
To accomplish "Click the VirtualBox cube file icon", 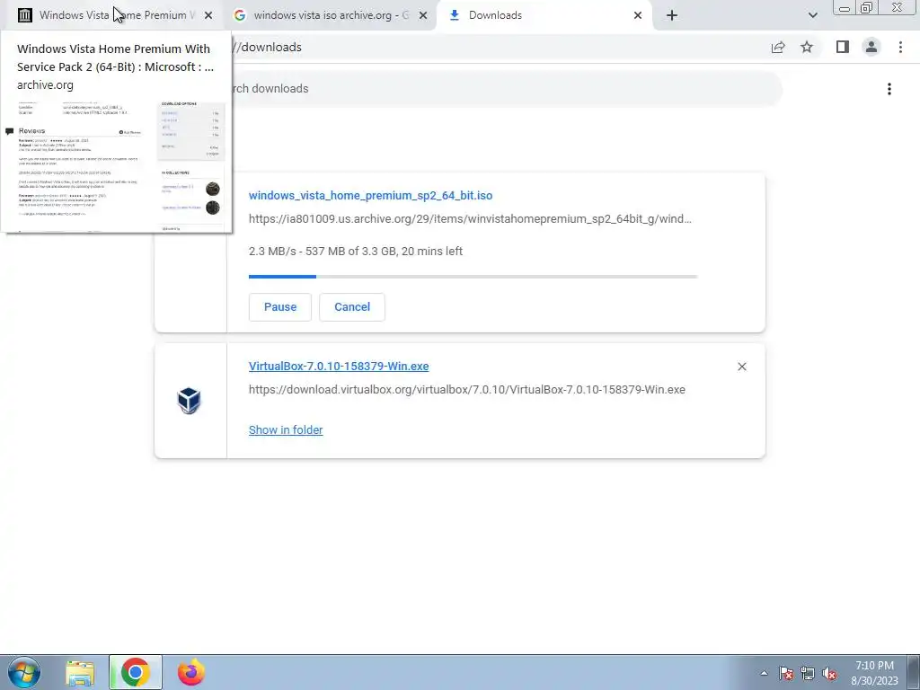I will pyautogui.click(x=189, y=401).
